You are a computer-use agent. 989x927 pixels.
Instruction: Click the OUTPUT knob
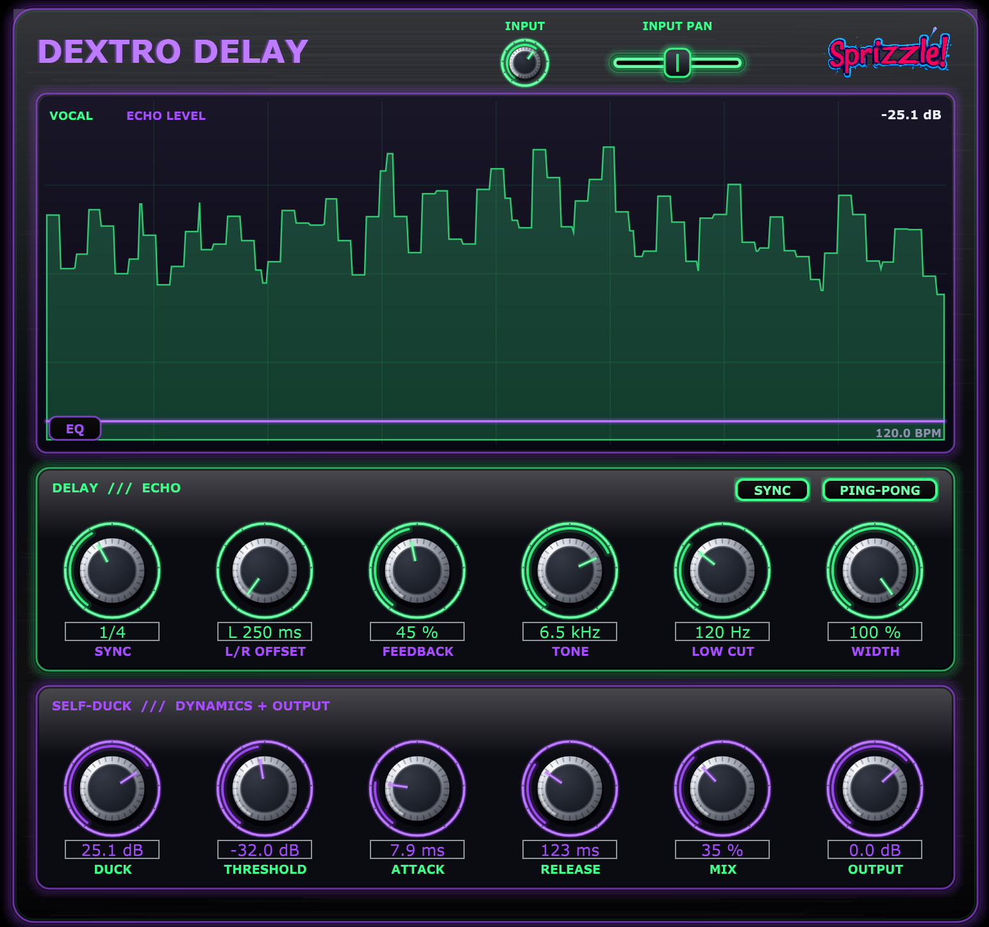(875, 789)
